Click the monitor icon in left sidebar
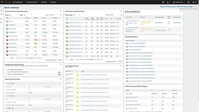 tap(1, 18)
